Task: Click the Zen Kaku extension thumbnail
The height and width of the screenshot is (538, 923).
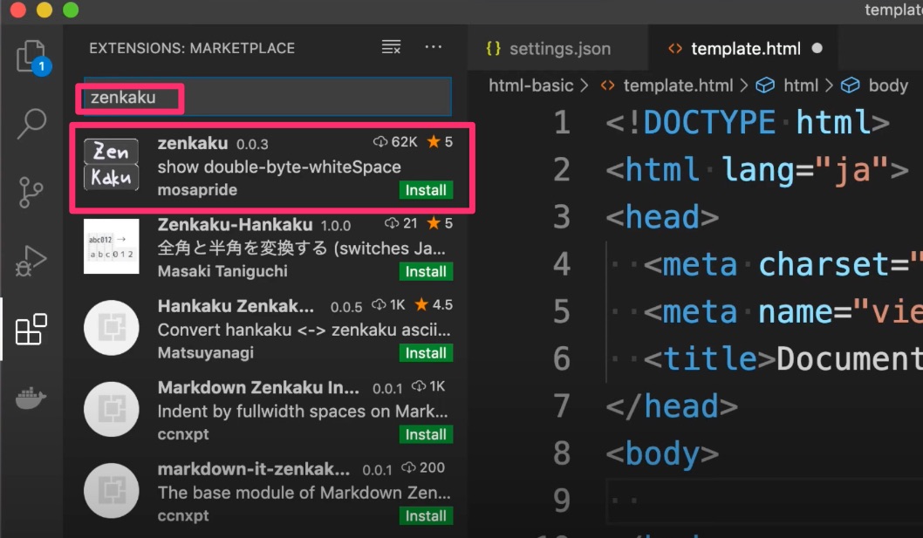Action: point(111,162)
